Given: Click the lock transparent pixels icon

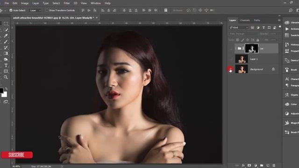Looking at the screenshot, I should point(238,40).
